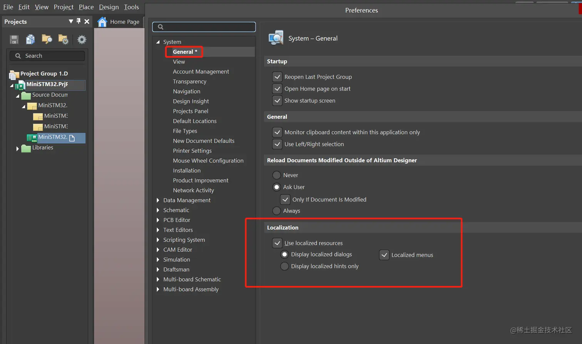Open View preferences page
This screenshot has width=582, height=344.
click(x=179, y=62)
